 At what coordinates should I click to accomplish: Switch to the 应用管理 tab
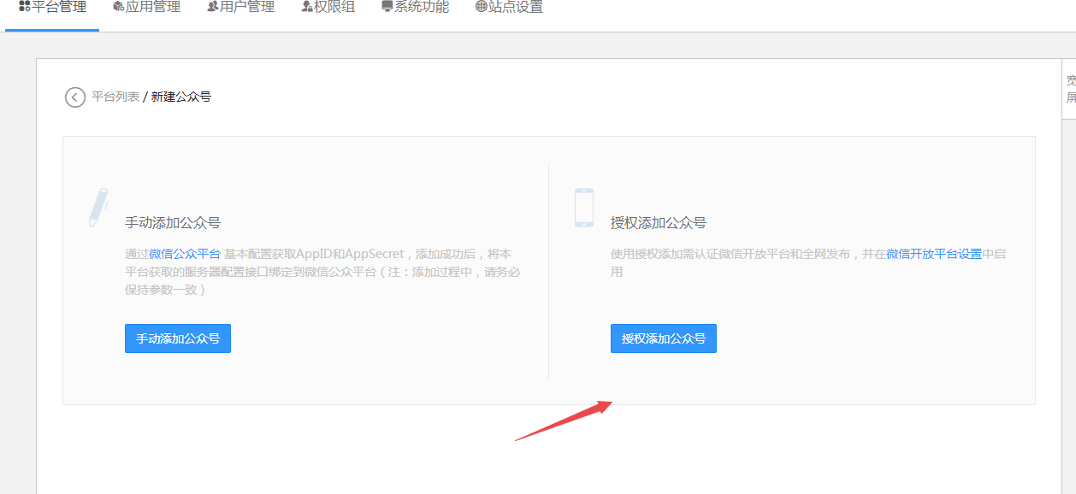pos(147,5)
